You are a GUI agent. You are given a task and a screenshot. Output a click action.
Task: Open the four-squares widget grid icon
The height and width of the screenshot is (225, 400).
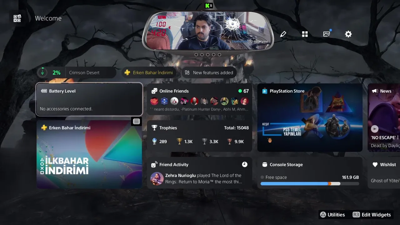point(305,34)
